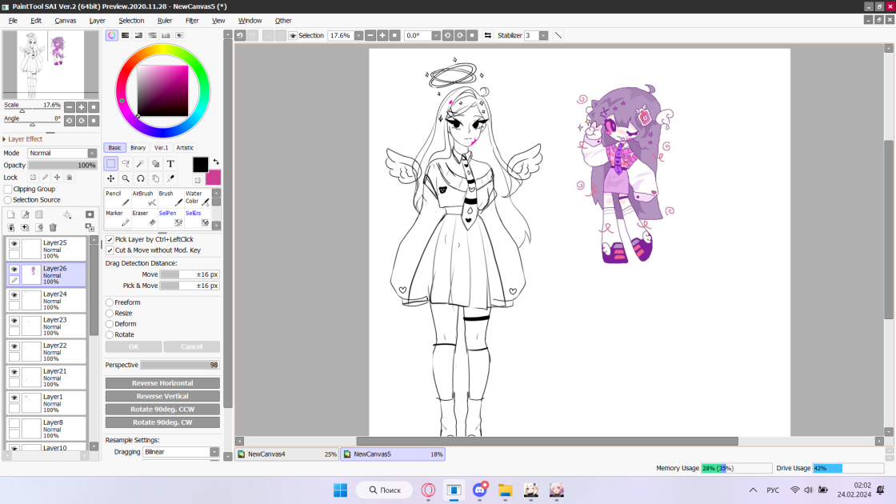Select the Deform transform option
Image resolution: width=896 pixels, height=504 pixels.
109,324
